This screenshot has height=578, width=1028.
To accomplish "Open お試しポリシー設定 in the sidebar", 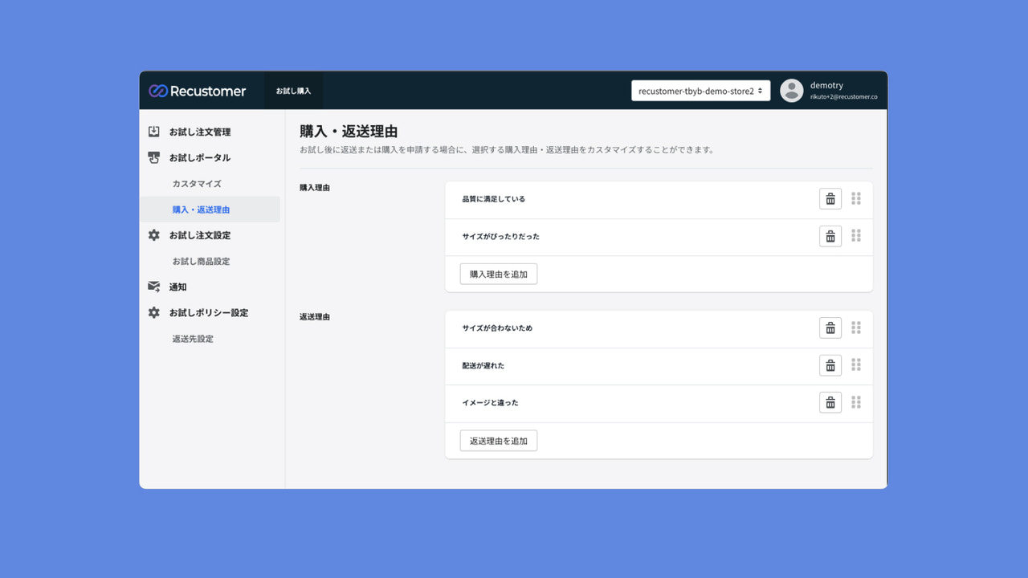I will pyautogui.click(x=210, y=312).
